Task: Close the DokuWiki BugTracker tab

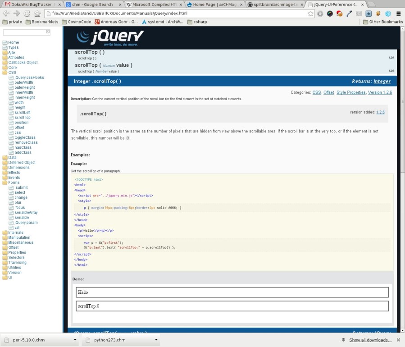Action: coord(59,5)
